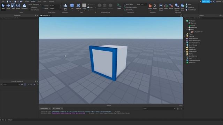
Task: Expand the Baseplate tree node
Action: pyautogui.click(x=187, y=27)
